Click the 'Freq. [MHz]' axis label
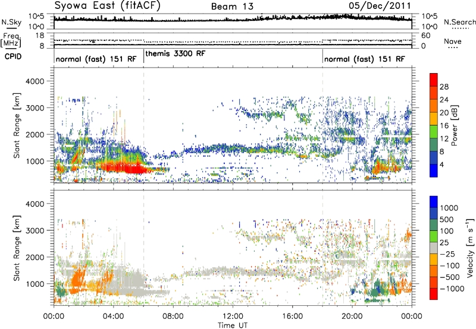 11,40
